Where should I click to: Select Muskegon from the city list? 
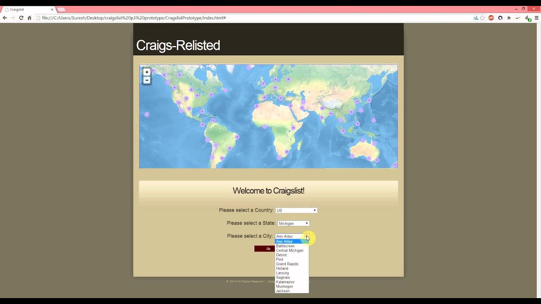point(292,287)
